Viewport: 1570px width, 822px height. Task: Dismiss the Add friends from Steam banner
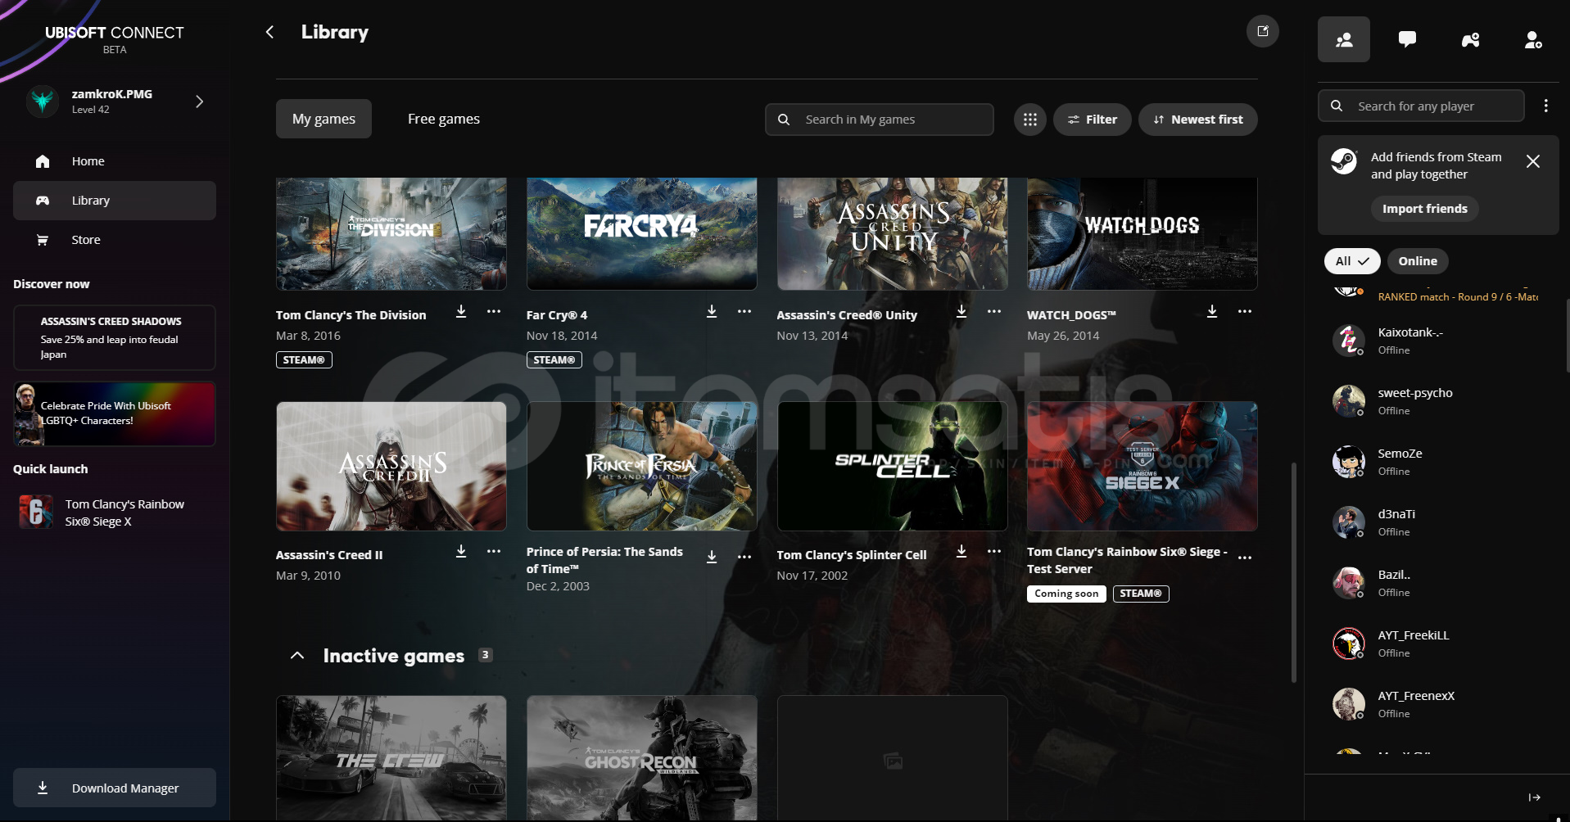[1533, 161]
